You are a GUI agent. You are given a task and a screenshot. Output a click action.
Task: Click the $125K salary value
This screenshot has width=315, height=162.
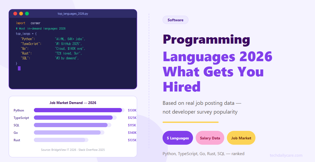pos(132,118)
